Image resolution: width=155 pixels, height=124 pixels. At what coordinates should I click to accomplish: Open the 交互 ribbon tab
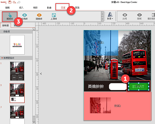coord(63,8)
